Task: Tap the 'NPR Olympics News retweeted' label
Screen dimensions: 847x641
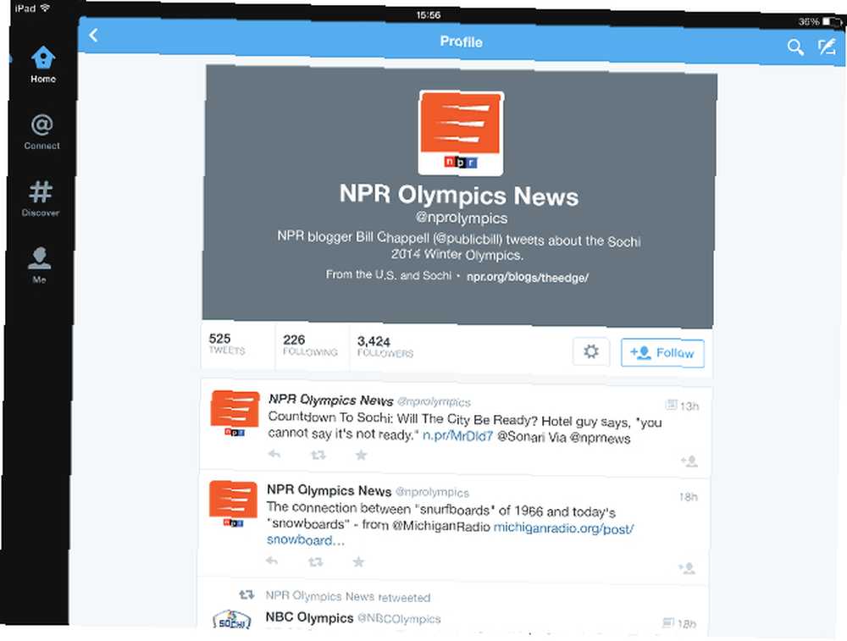Action: (348, 596)
